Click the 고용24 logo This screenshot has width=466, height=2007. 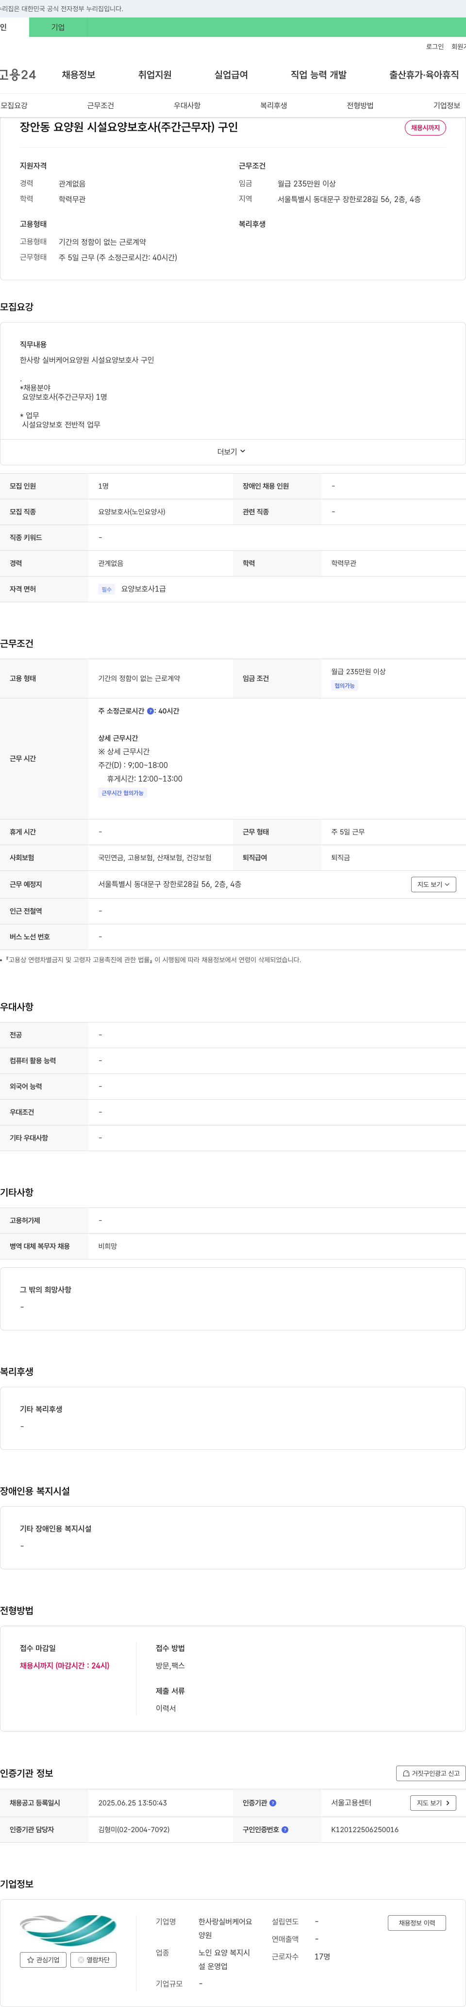click(18, 75)
